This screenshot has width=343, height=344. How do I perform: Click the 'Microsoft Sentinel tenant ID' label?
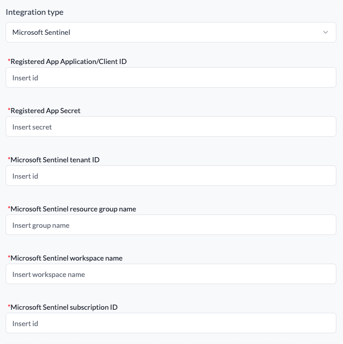55,160
